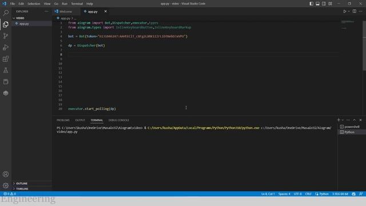This screenshot has width=366, height=206.
Task: Open the box-shaped activity bar icon
Action: 6,81
